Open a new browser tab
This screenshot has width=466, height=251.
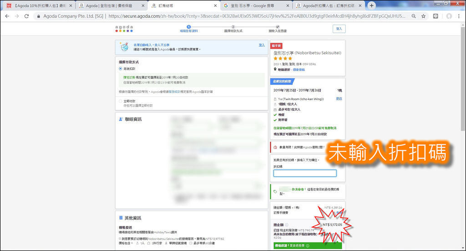click(371, 5)
